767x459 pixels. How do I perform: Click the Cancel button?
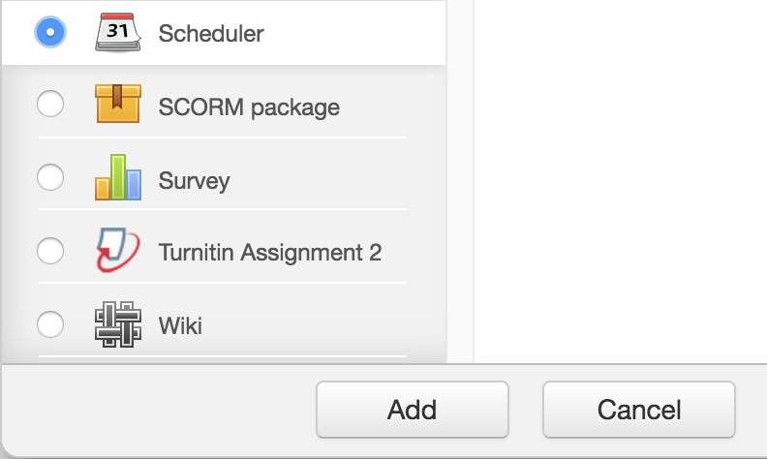click(x=639, y=410)
